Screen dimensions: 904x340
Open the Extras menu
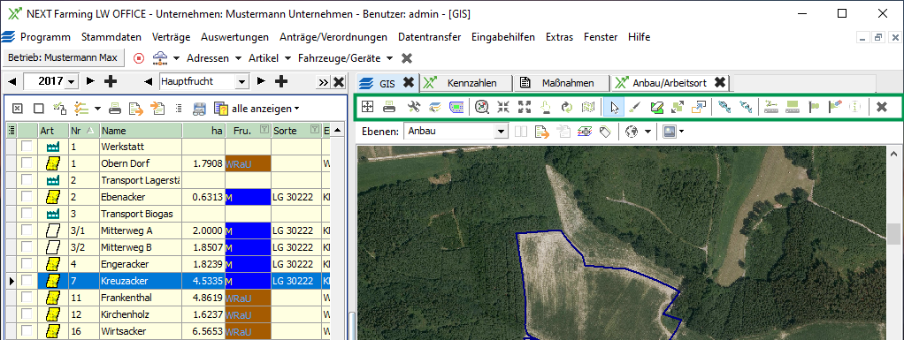(x=559, y=37)
